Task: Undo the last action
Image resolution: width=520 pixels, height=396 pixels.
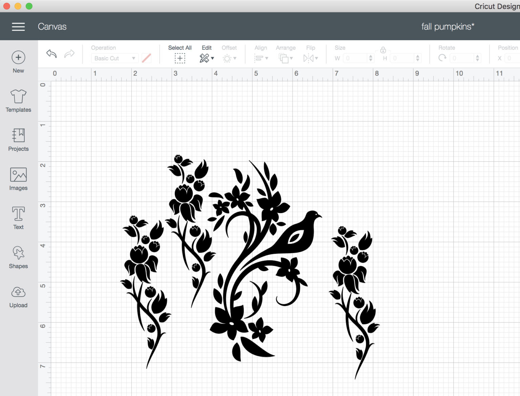Action: [51, 54]
